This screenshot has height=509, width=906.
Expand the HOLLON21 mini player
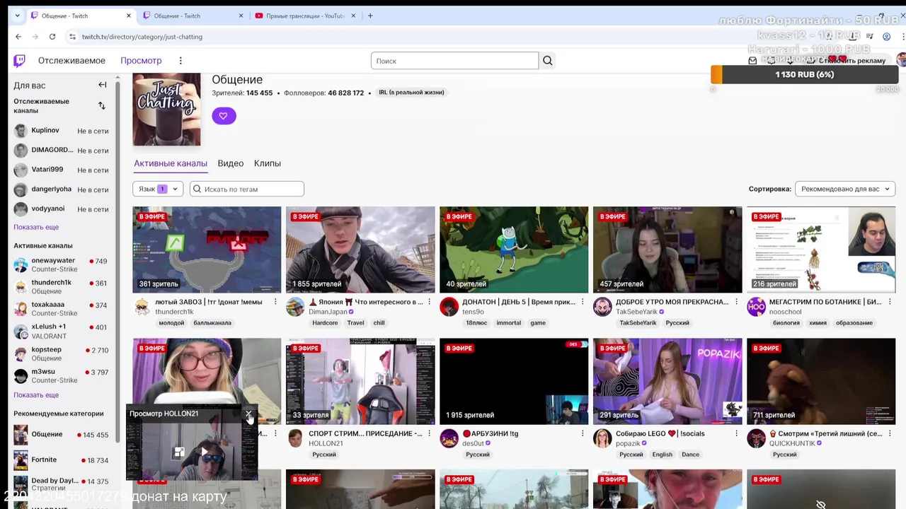[x=179, y=452]
